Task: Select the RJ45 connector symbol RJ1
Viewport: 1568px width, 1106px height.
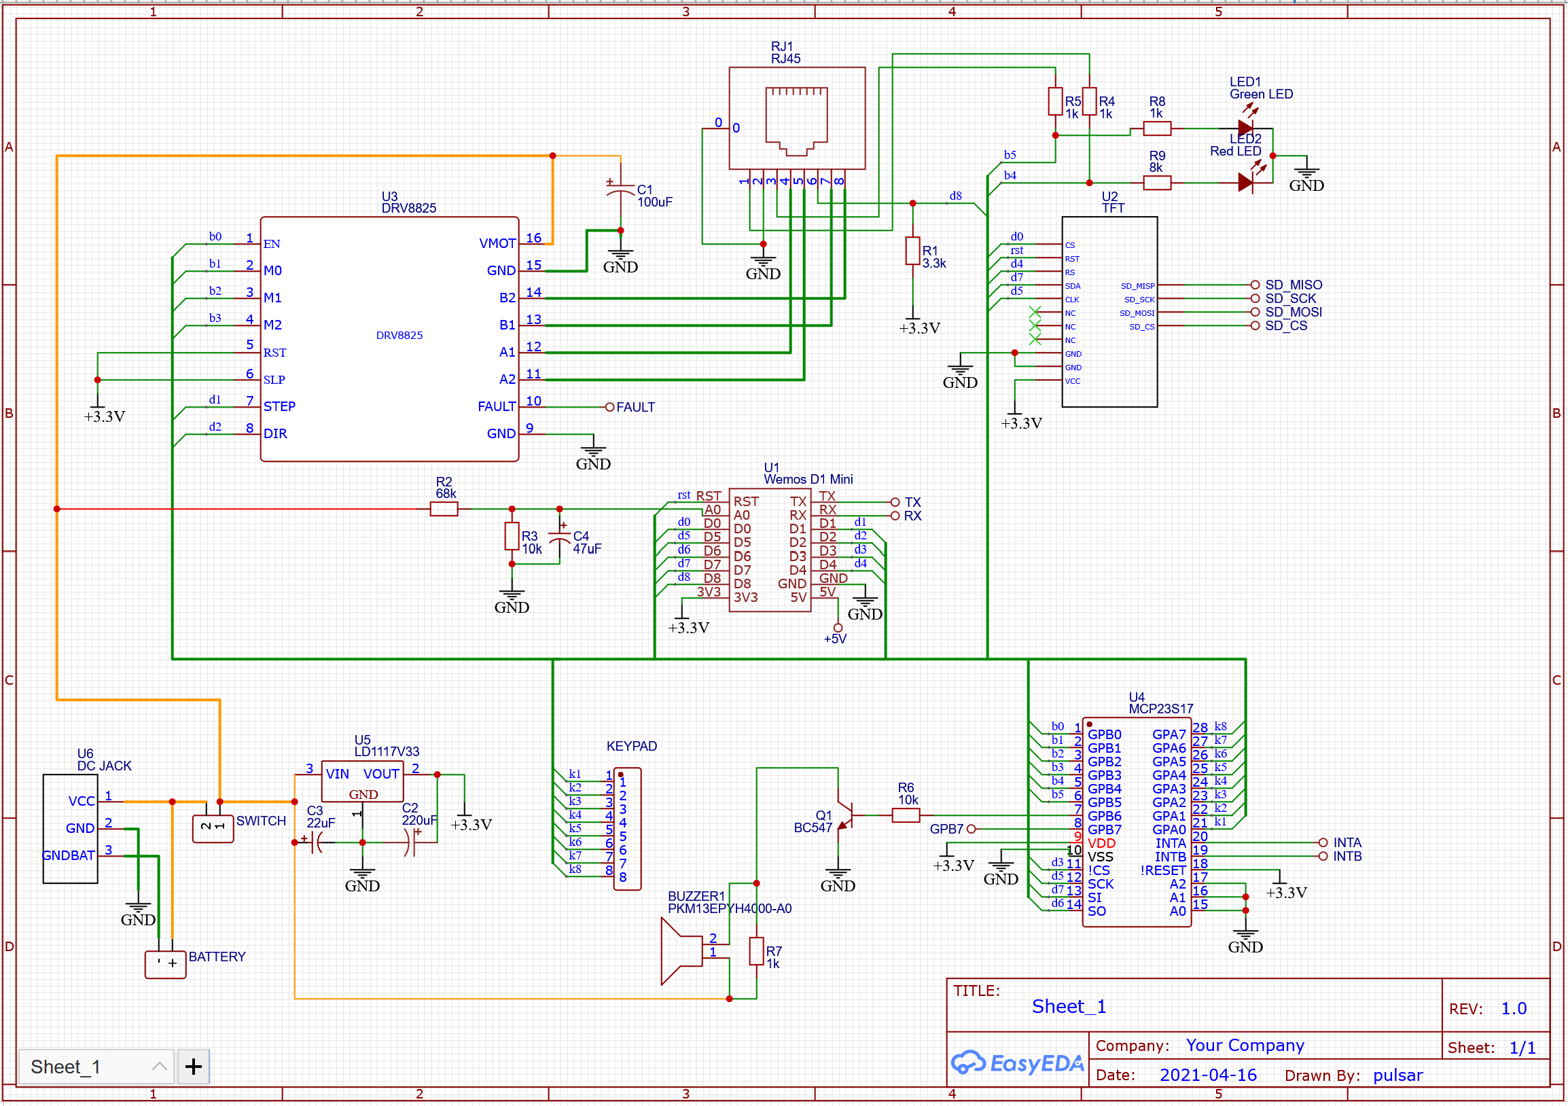Action: [x=797, y=118]
